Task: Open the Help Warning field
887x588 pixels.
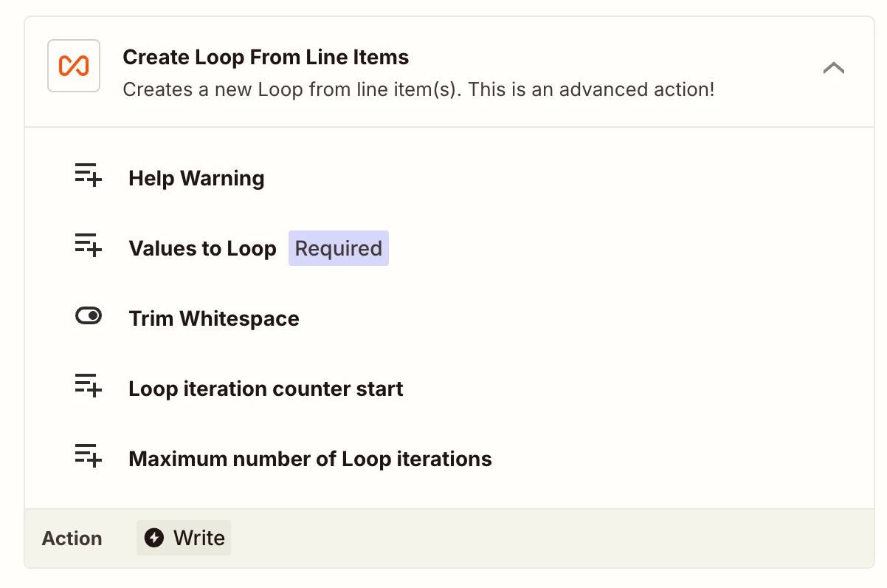Action: (x=196, y=178)
